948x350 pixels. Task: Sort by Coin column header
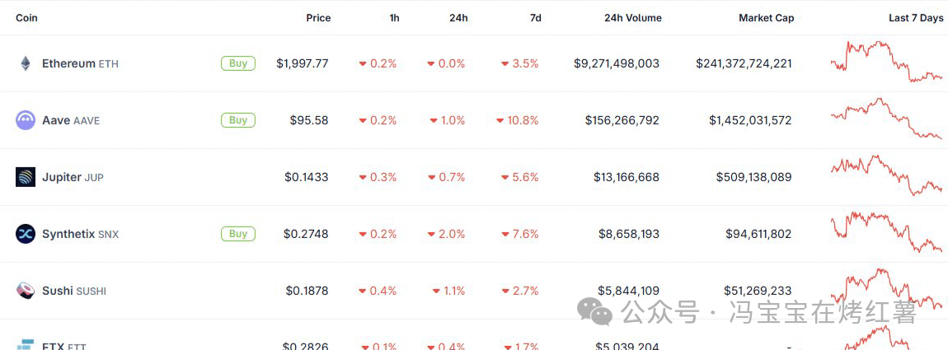click(x=26, y=17)
